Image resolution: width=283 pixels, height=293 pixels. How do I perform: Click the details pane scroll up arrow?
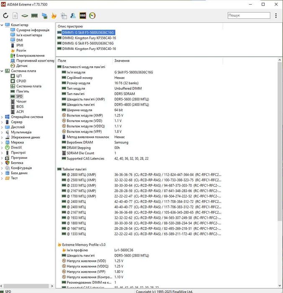(280, 60)
